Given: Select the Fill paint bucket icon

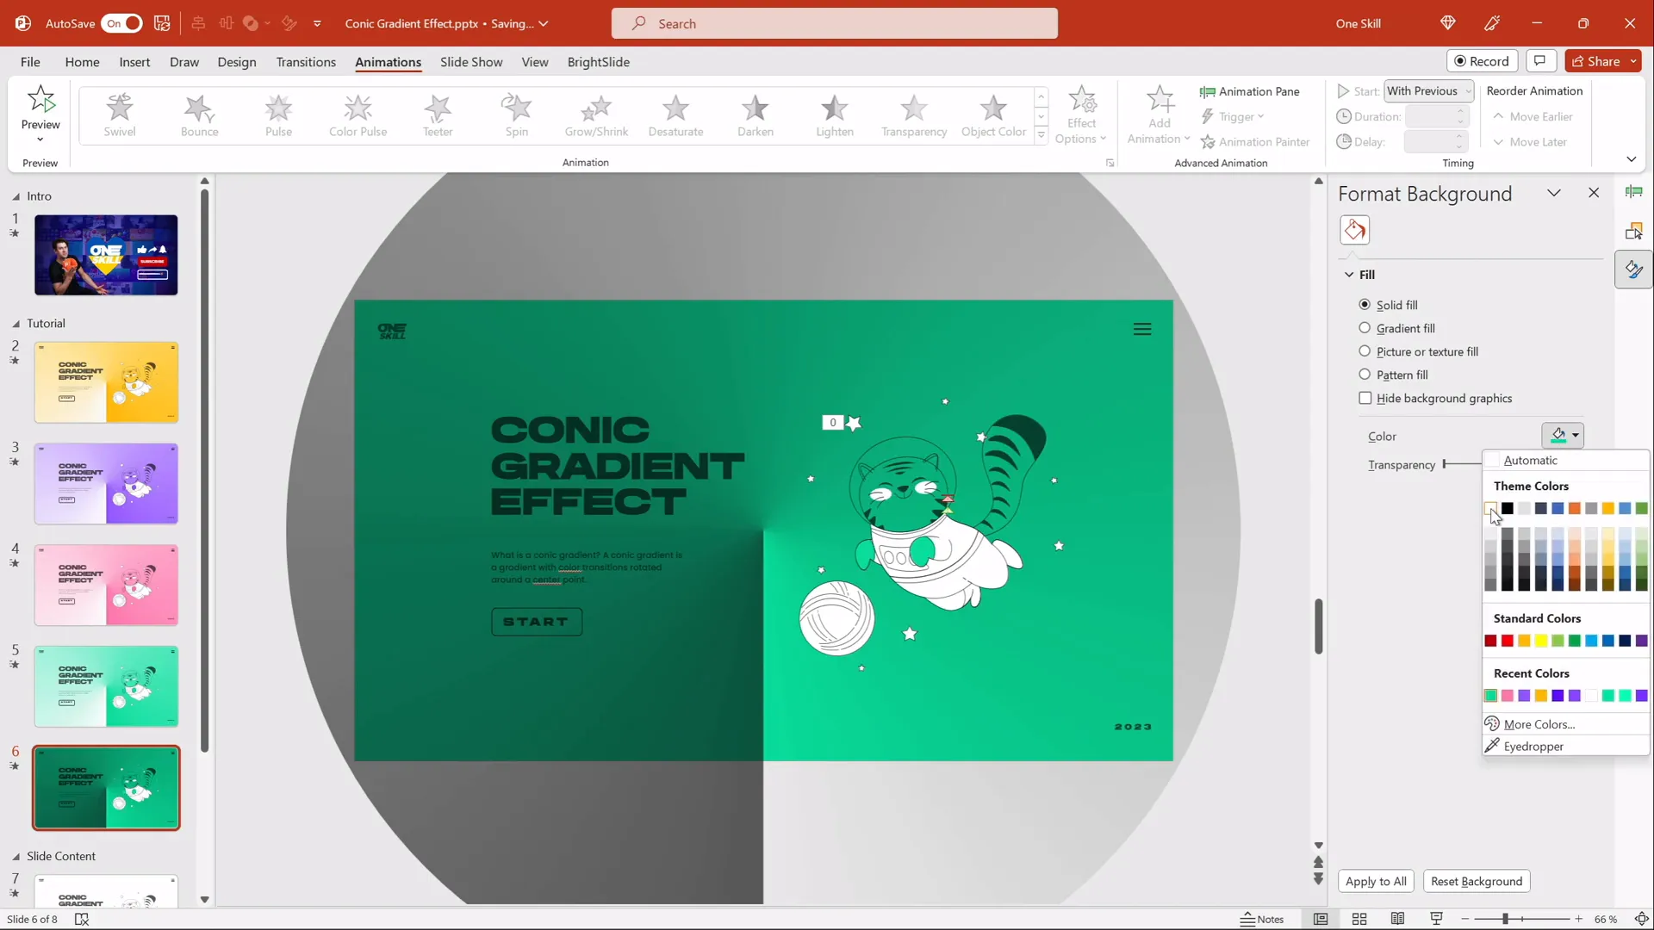Looking at the screenshot, I should [x=1354, y=230].
